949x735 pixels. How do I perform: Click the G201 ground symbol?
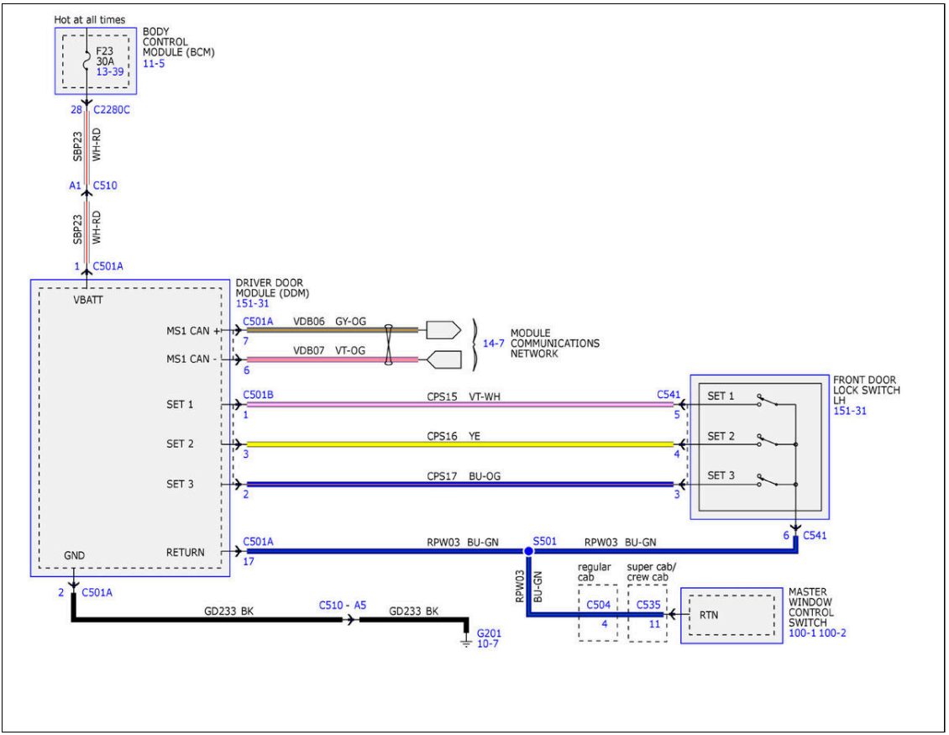pos(467,640)
